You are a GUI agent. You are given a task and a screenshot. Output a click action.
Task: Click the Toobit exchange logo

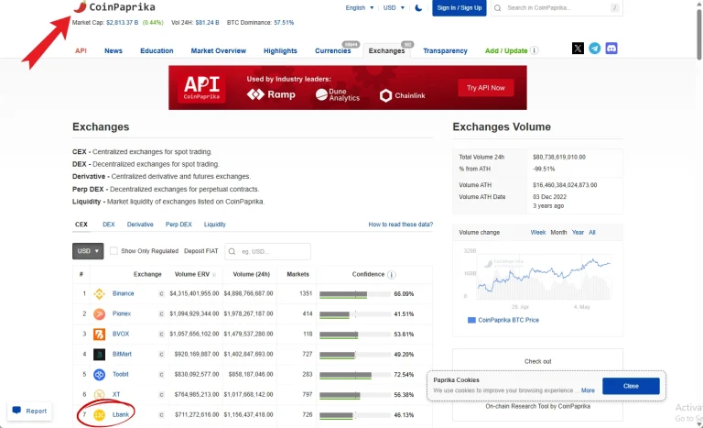tap(99, 375)
